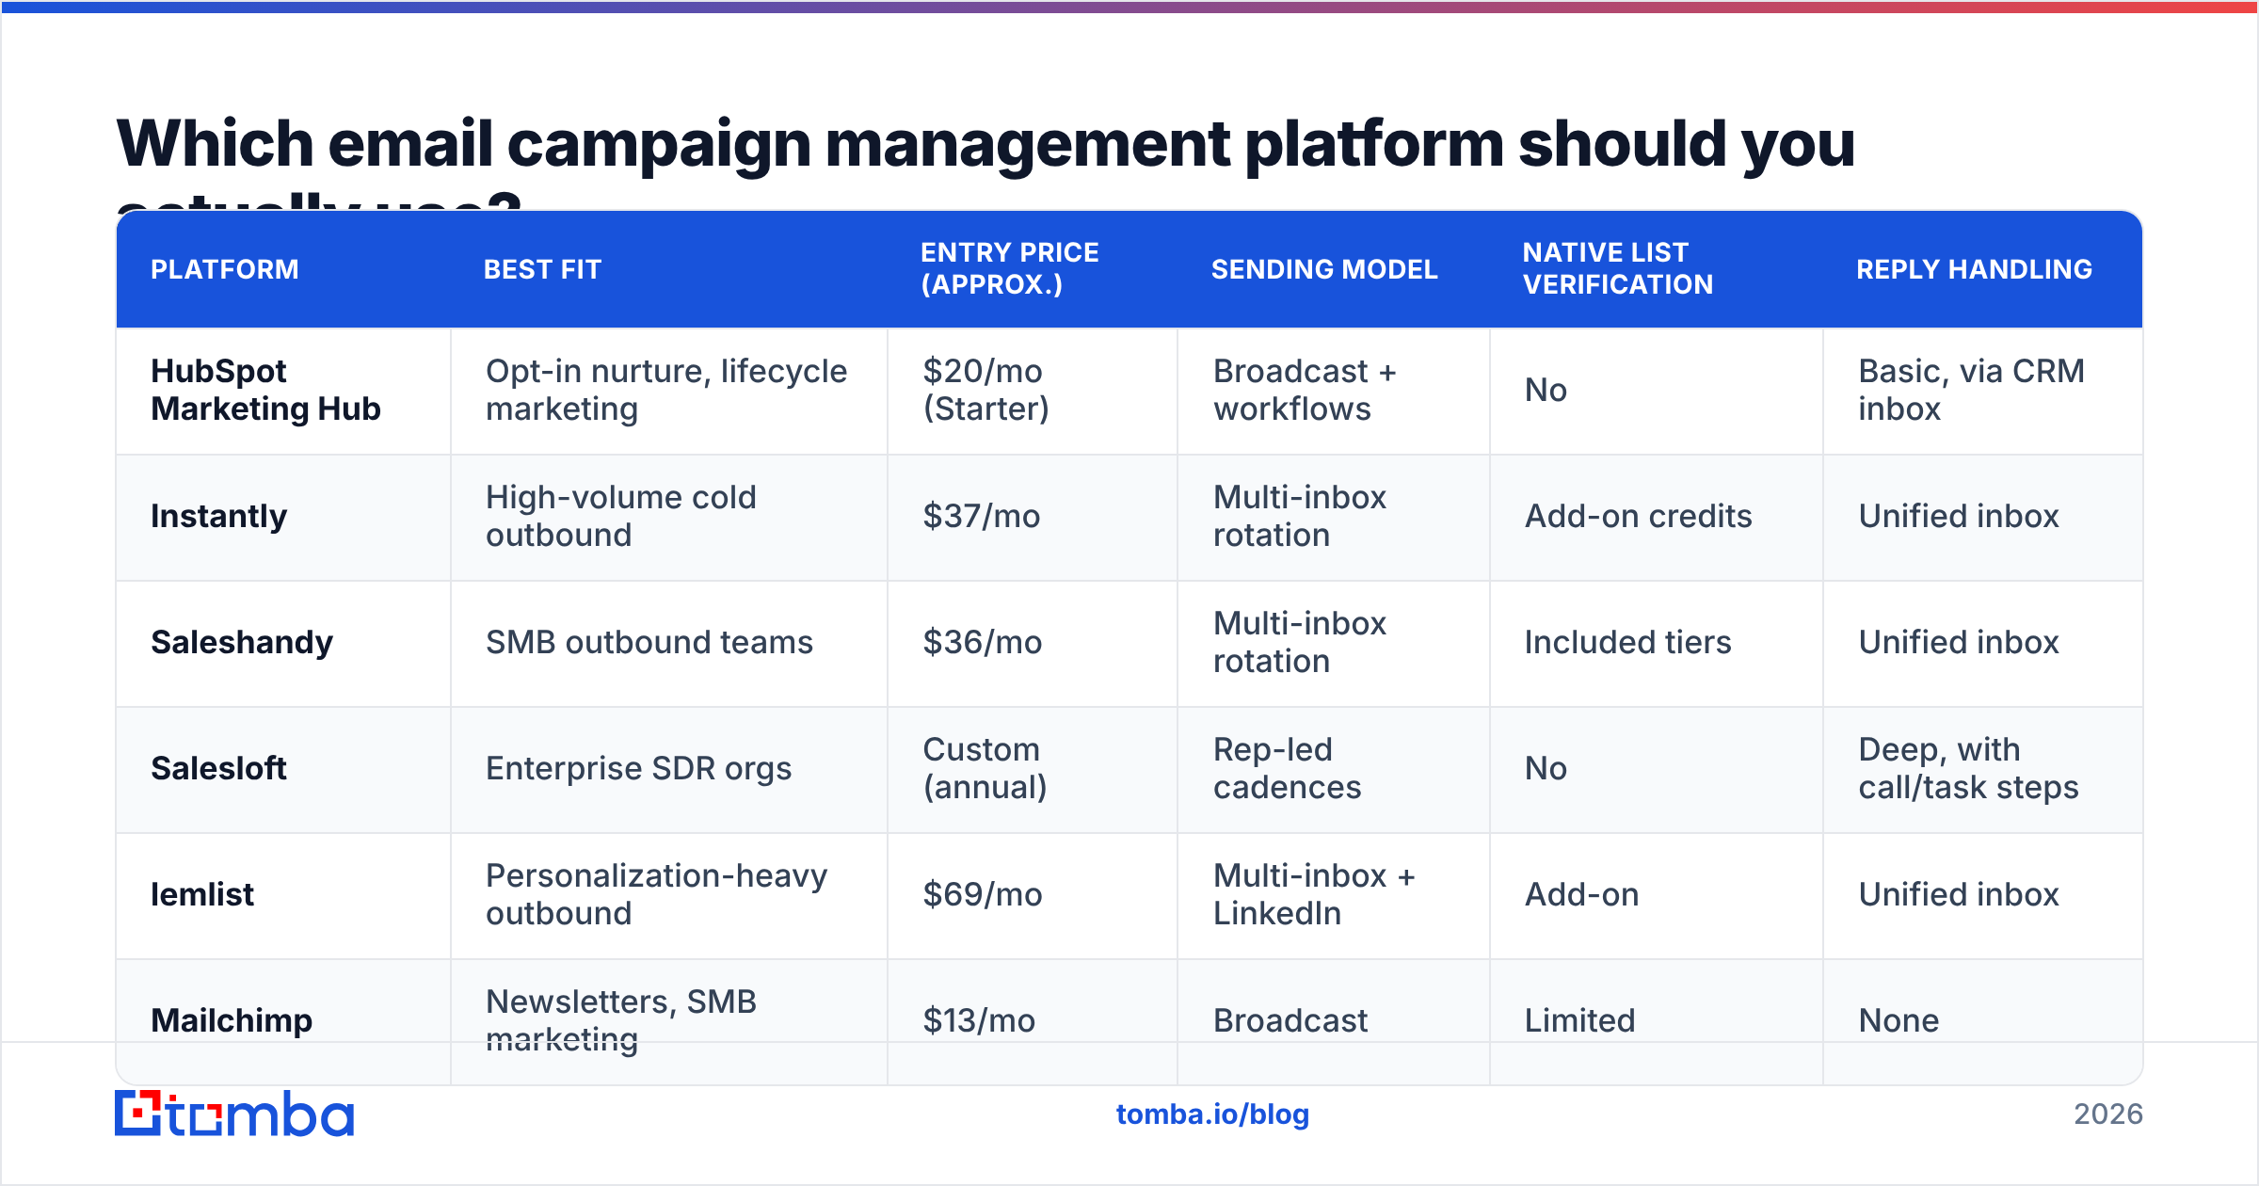Click 'Basic, via CRM inbox' cell
Viewport: 2259px width, 1186px height.
(x=1982, y=391)
